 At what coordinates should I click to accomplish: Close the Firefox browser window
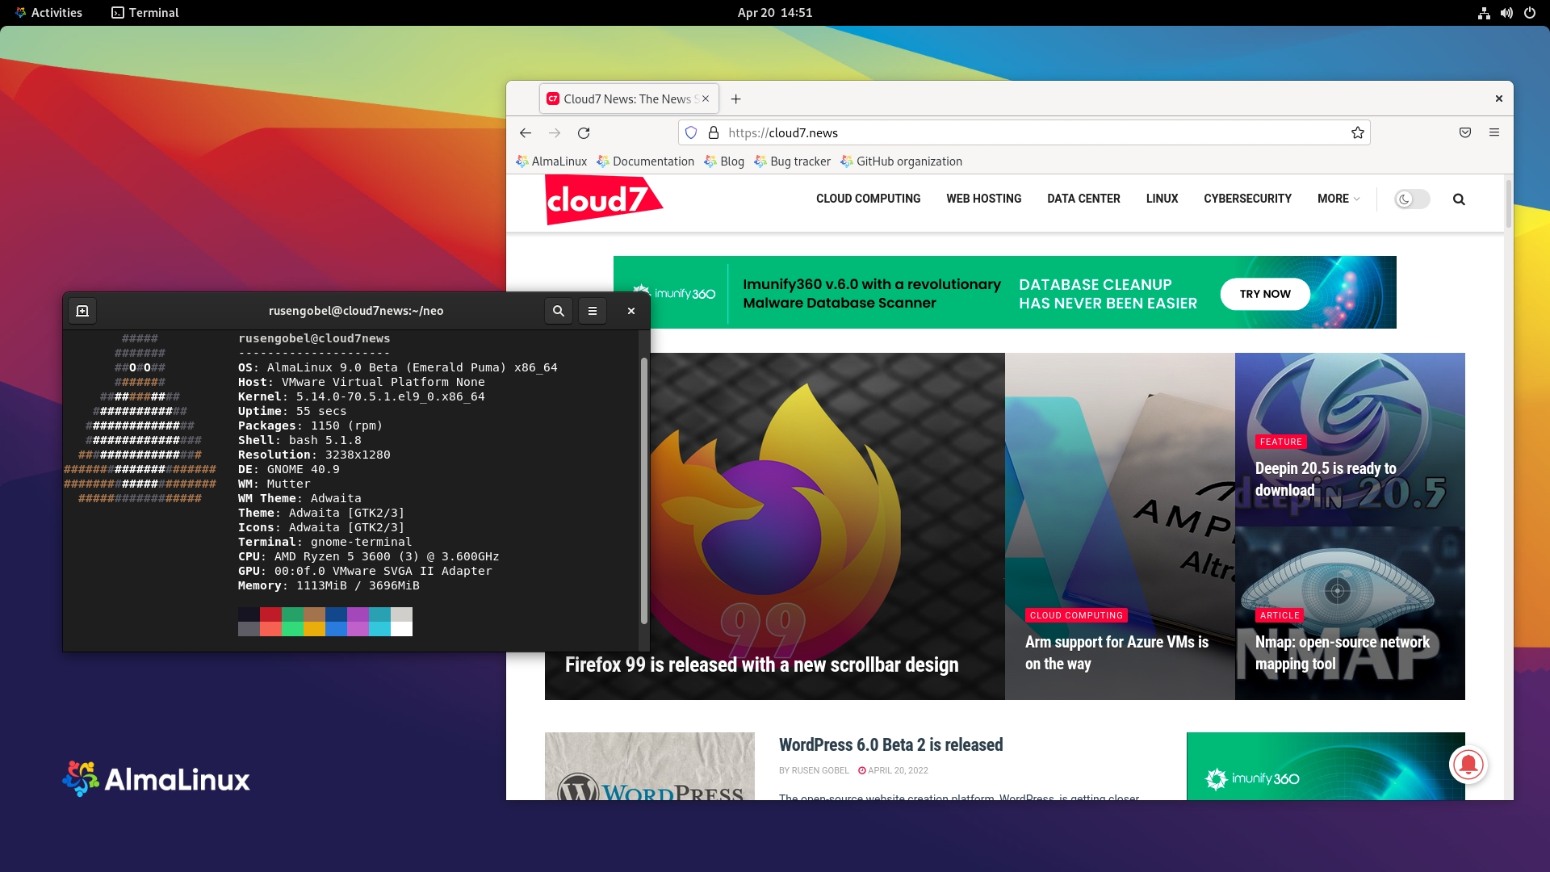[x=1499, y=99]
